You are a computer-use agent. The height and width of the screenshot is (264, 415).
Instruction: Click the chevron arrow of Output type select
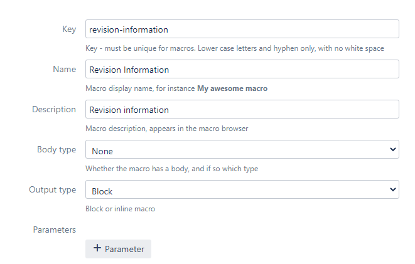[x=393, y=190]
